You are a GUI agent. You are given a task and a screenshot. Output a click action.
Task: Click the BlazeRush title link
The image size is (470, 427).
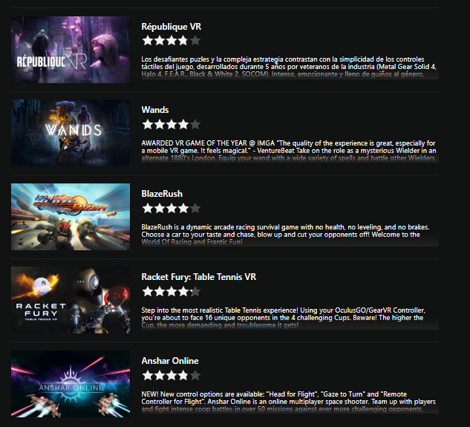tap(162, 194)
